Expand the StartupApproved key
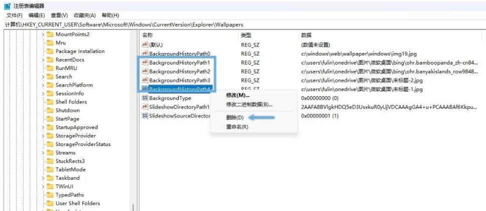The width and height of the screenshot is (486, 211). click(x=43, y=127)
